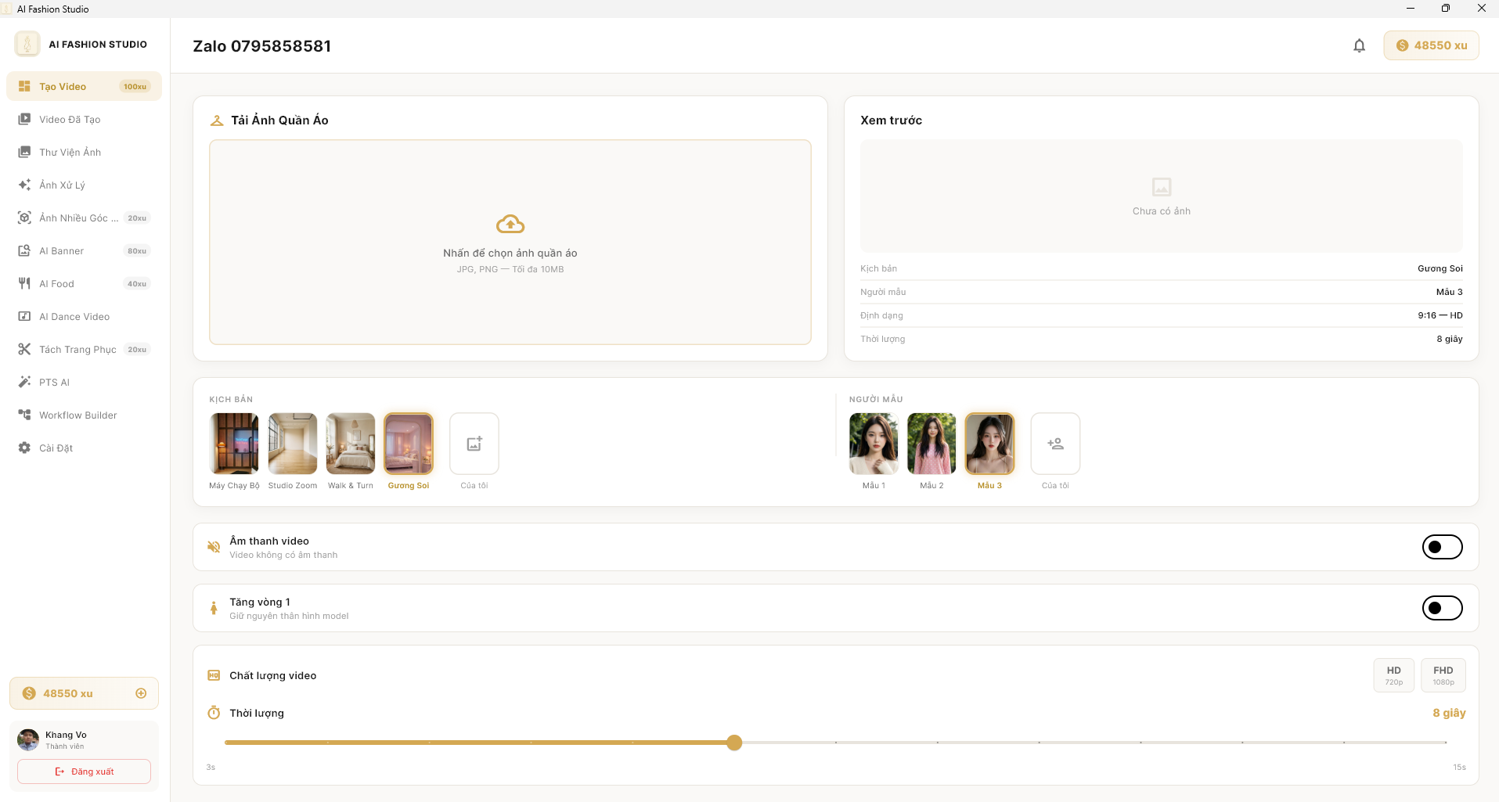Turn on Tăng vòng 1 switch
Viewport: 1499px width, 802px height.
1442,608
